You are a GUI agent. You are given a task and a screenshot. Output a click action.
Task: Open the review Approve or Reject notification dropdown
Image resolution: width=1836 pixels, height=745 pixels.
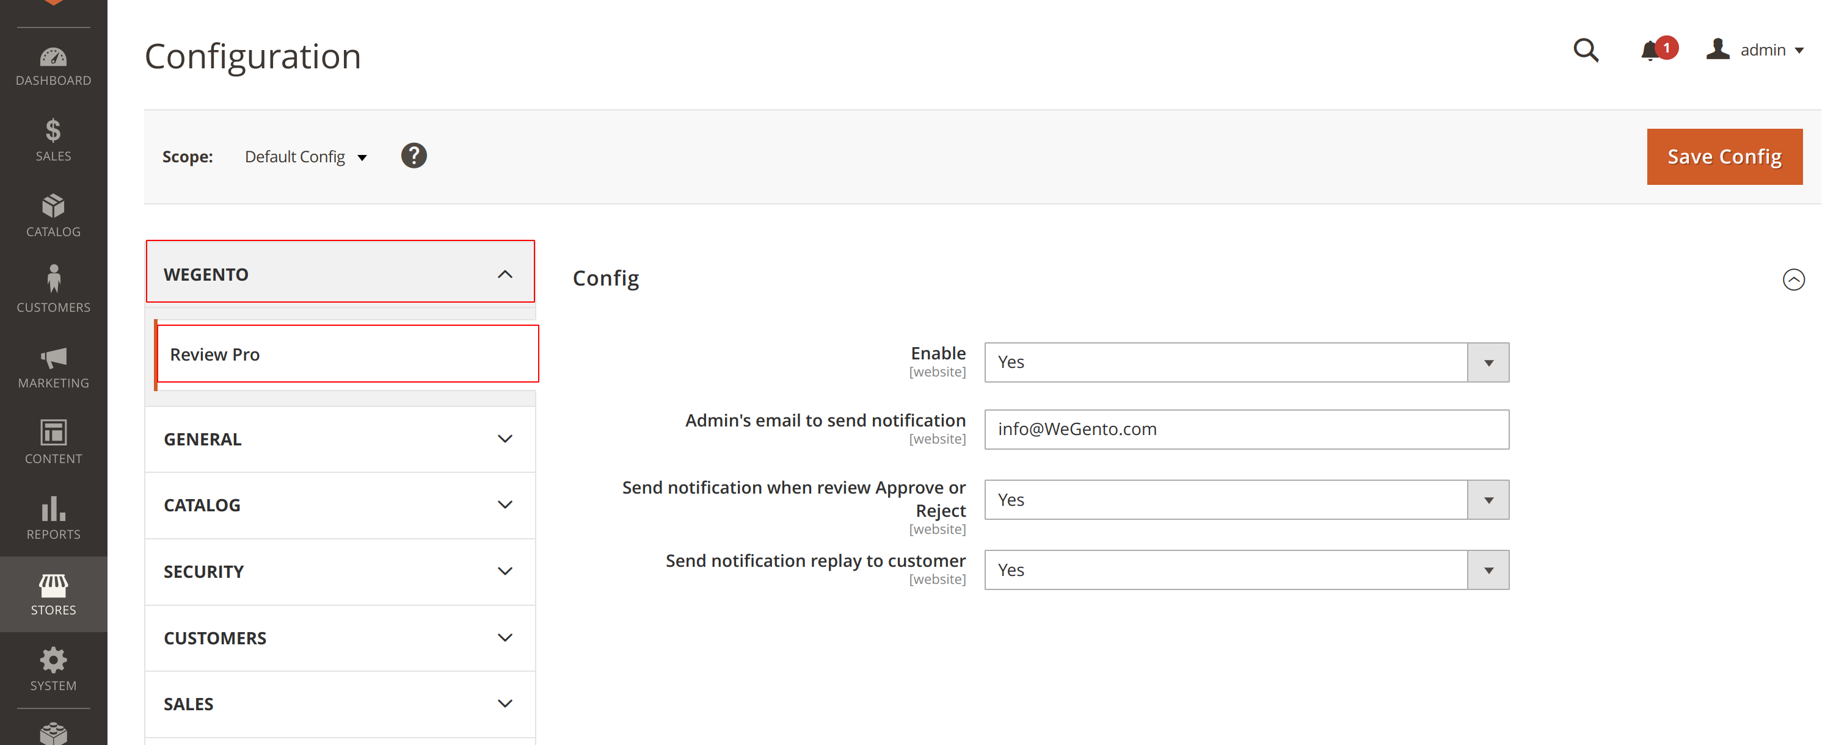pos(1246,500)
